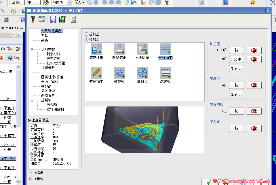Select the 平行加工 toolpath icon
This screenshot has height=185, width=276.
[165, 49]
